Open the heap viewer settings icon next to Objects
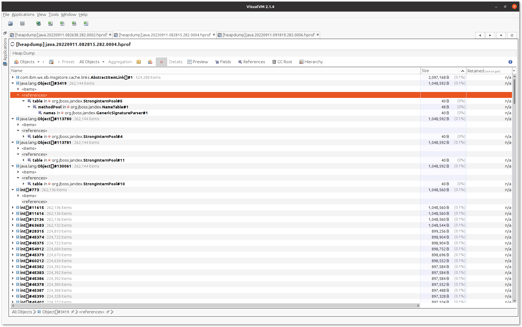522x327 pixels. pos(51,62)
